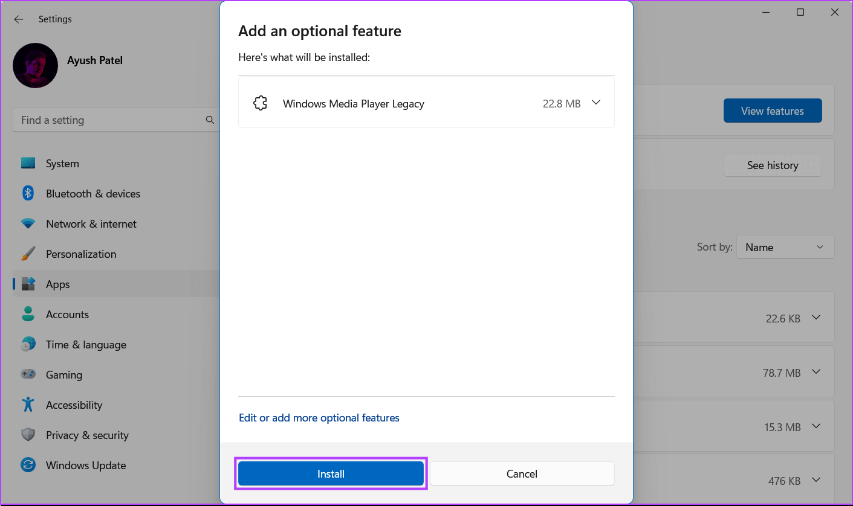Click the Accounts person icon
853x506 pixels.
(28, 315)
